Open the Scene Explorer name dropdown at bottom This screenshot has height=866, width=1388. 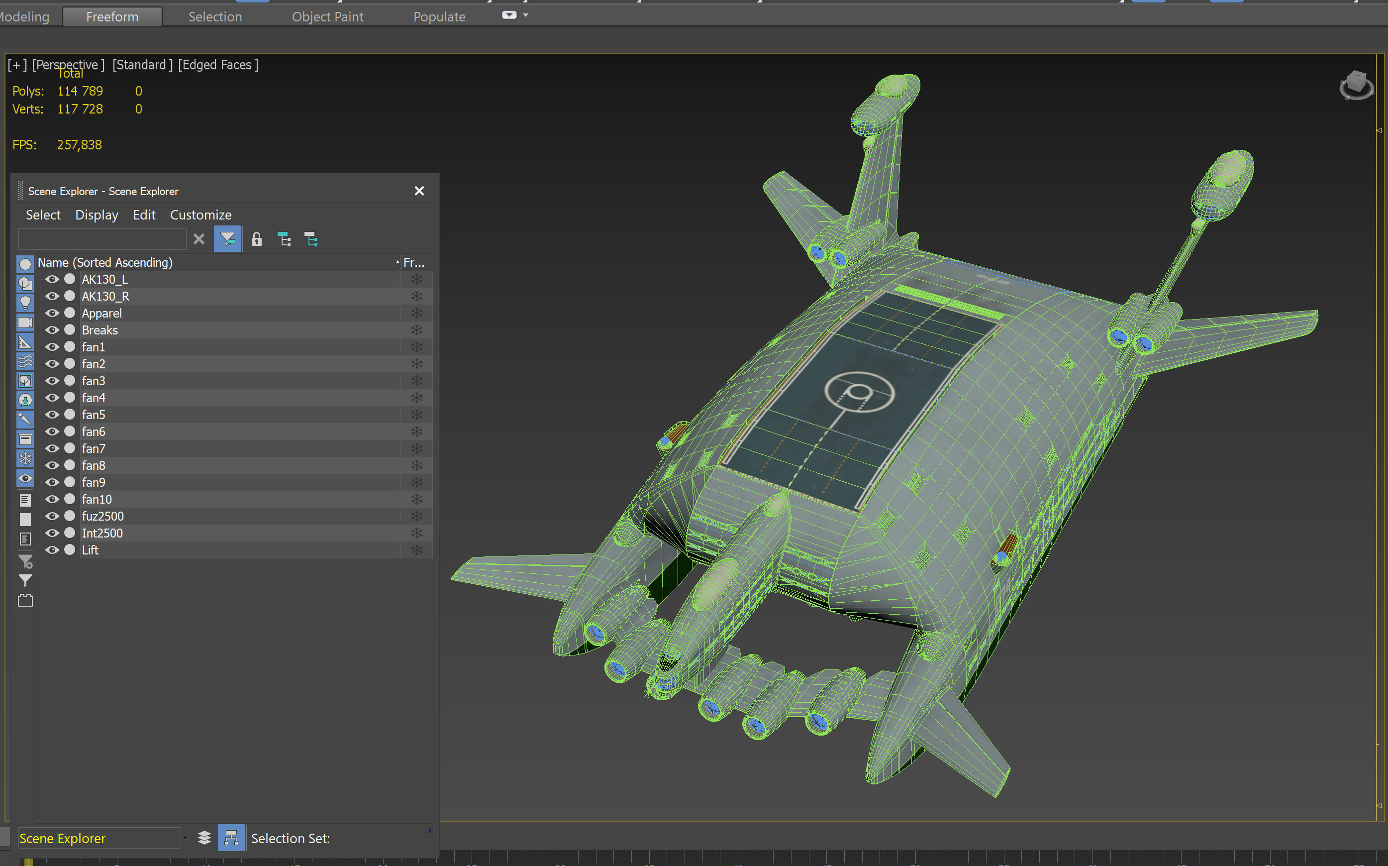tap(185, 838)
